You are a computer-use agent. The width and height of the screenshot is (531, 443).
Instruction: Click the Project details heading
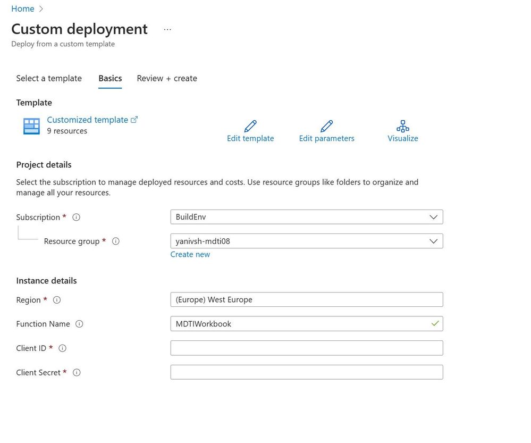coord(44,165)
